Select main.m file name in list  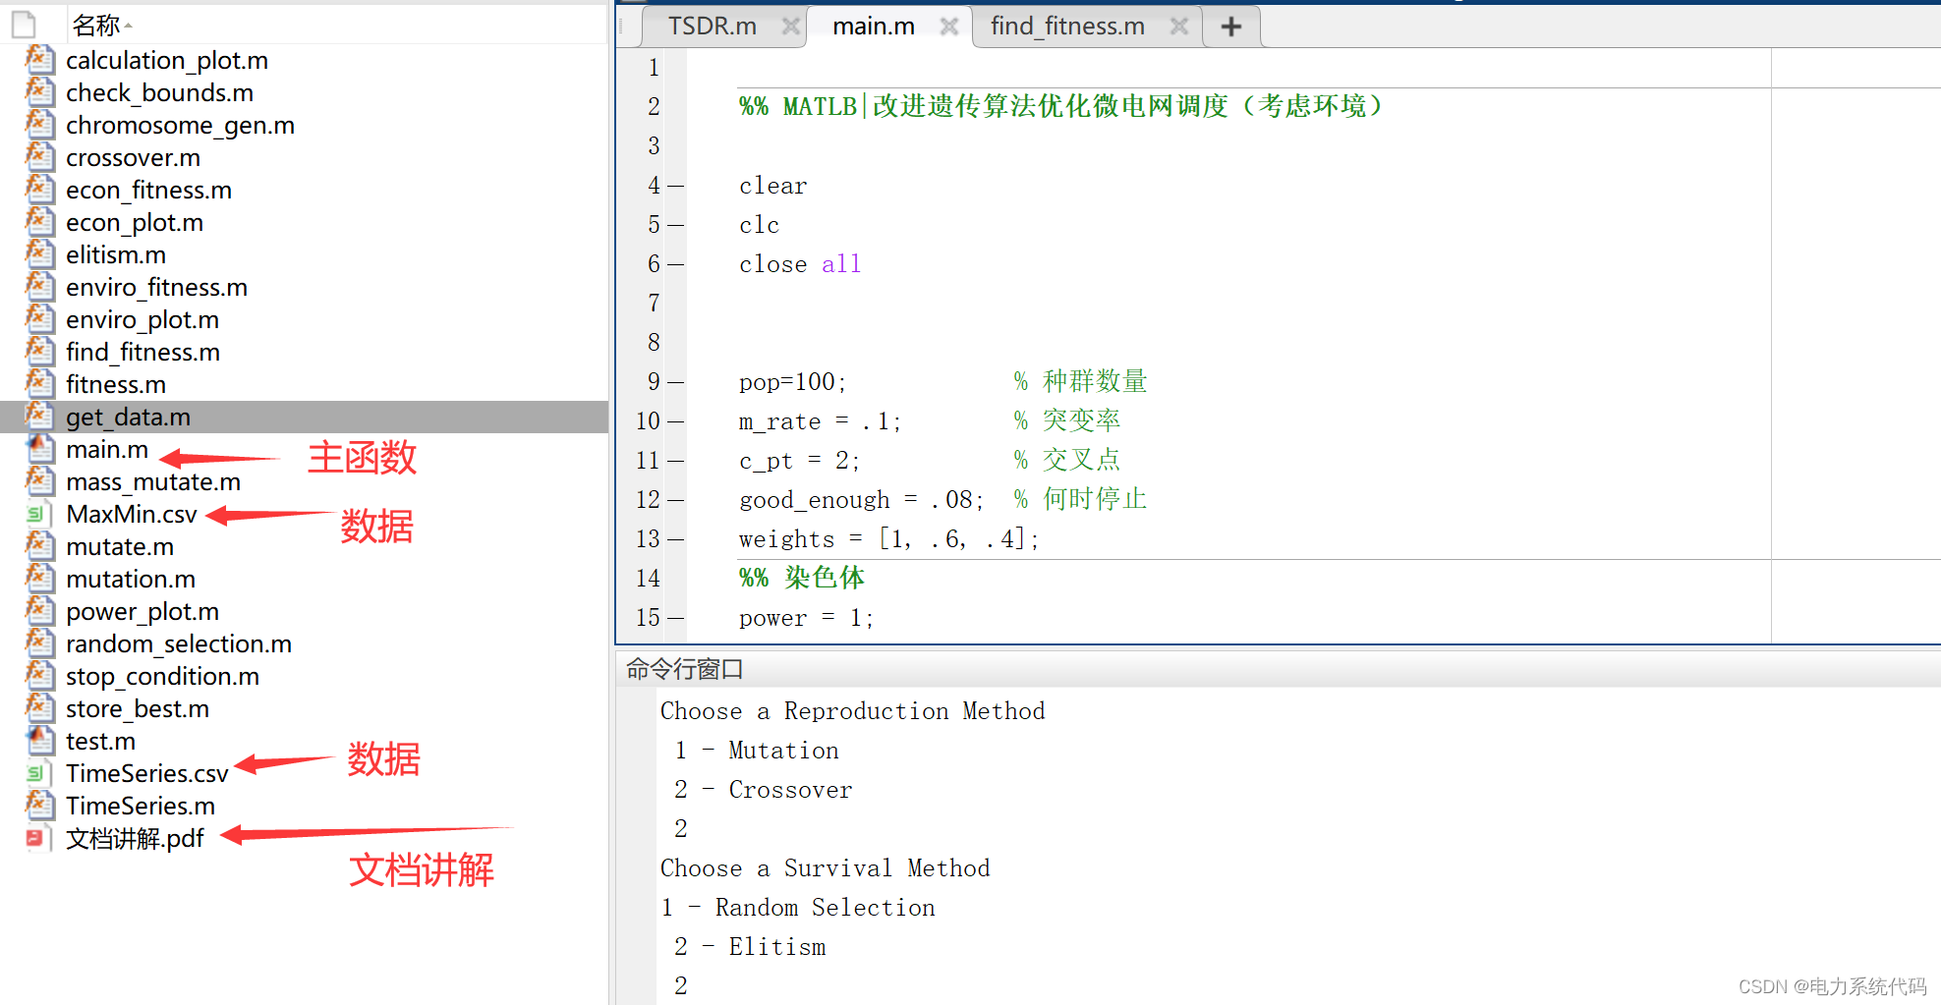point(107,449)
